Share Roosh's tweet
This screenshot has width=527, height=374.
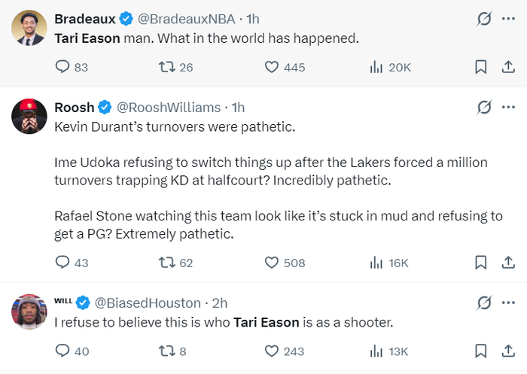click(508, 263)
